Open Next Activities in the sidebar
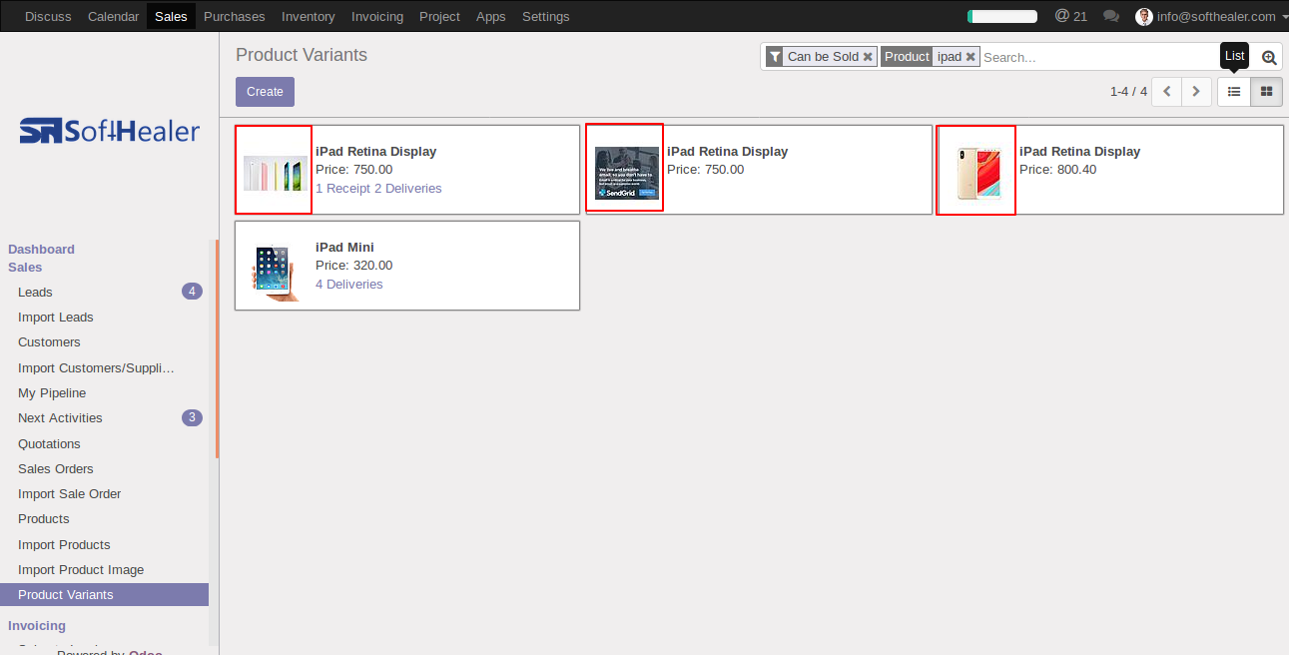This screenshot has height=655, width=1289. tap(60, 417)
